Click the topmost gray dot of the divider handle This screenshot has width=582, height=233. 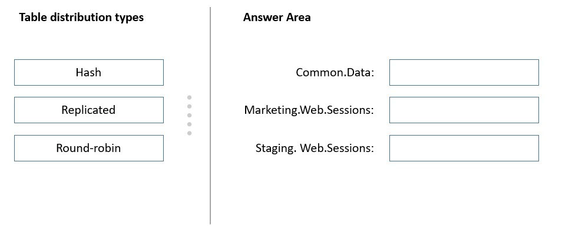(x=189, y=97)
